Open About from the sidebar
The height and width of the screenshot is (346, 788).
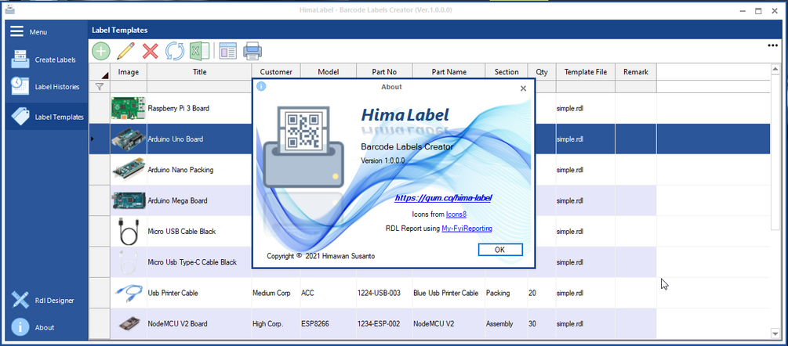pos(46,327)
